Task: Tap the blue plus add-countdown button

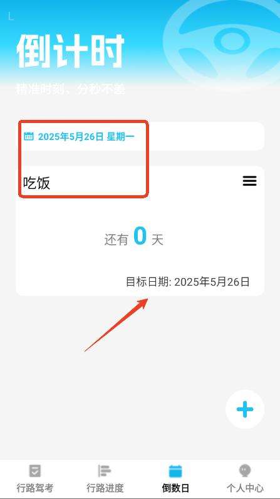Action: (245, 409)
